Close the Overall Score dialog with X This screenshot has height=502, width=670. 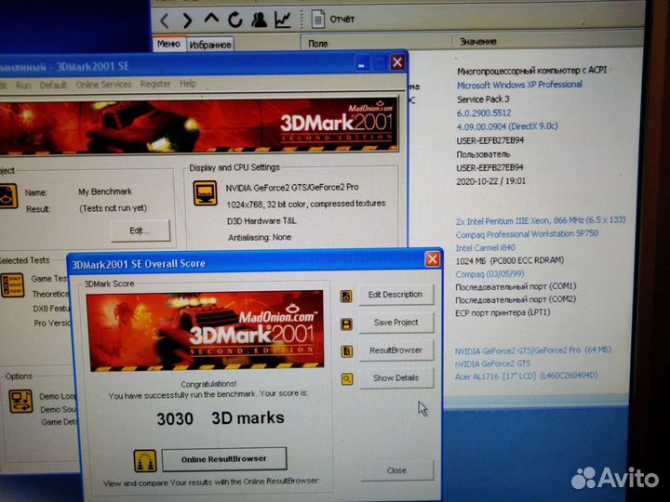pyautogui.click(x=433, y=258)
